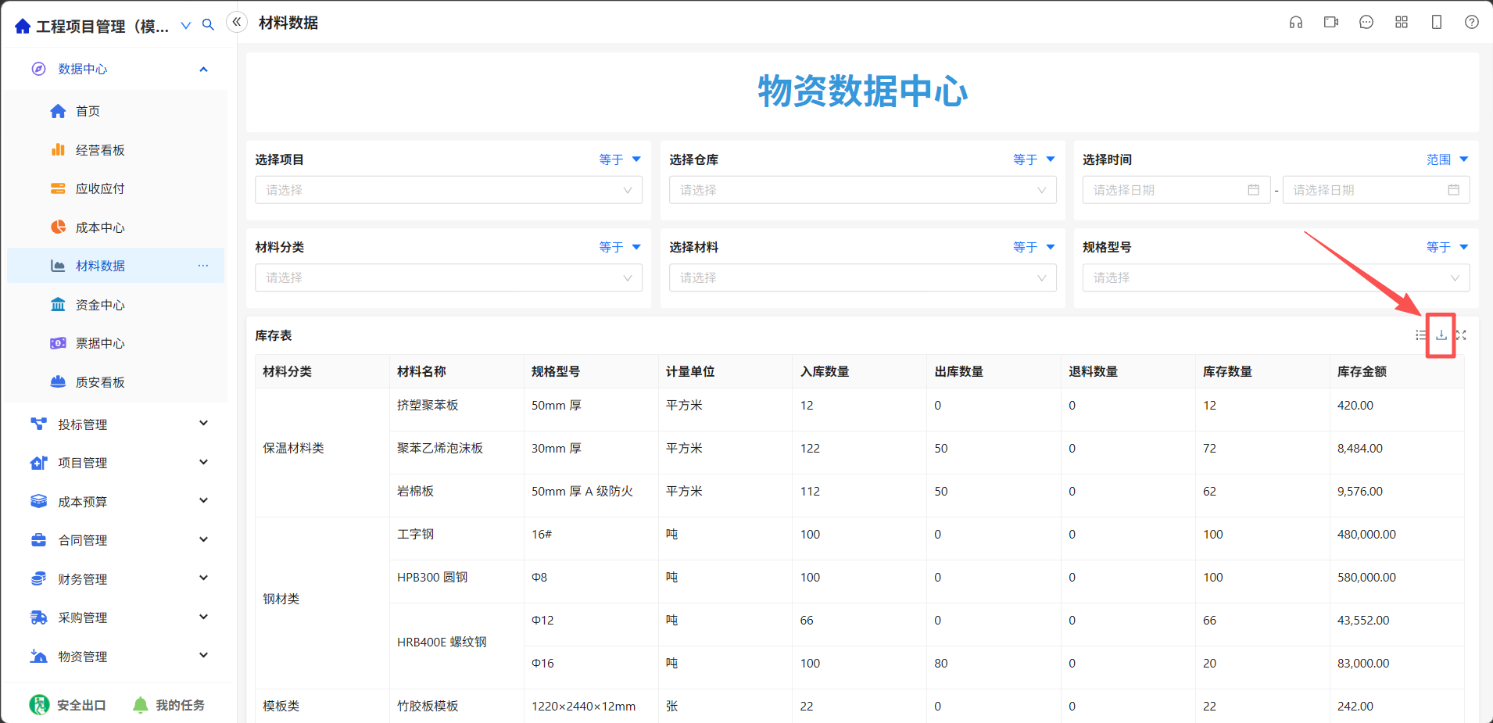Viewport: 1493px width, 723px height.
Task: Expand the 物资管理 menu group
Action: tap(119, 657)
